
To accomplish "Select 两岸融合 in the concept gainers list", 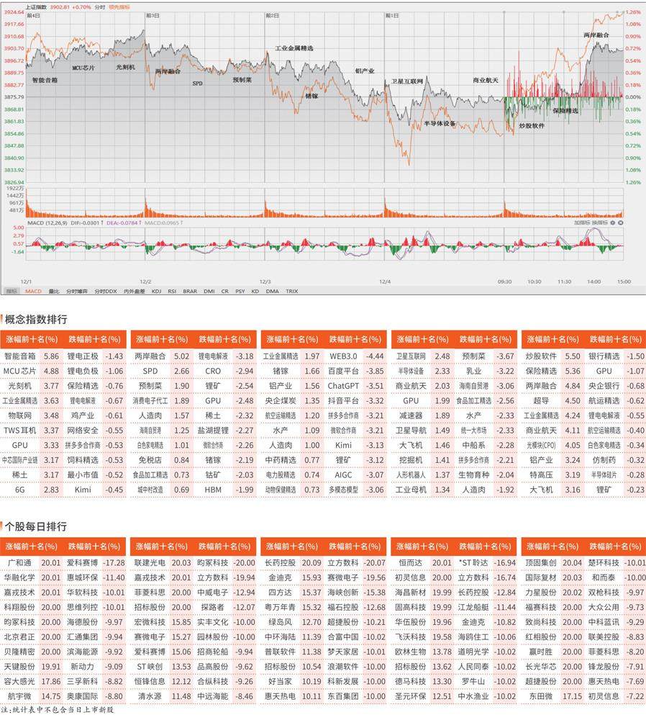I will [x=150, y=356].
